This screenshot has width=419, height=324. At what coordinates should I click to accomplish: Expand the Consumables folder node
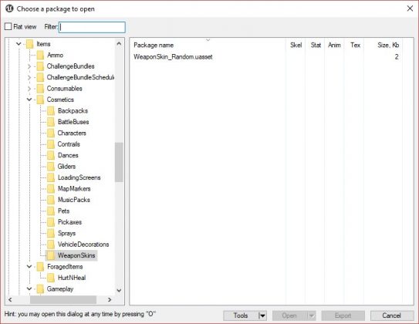pyautogui.click(x=29, y=89)
